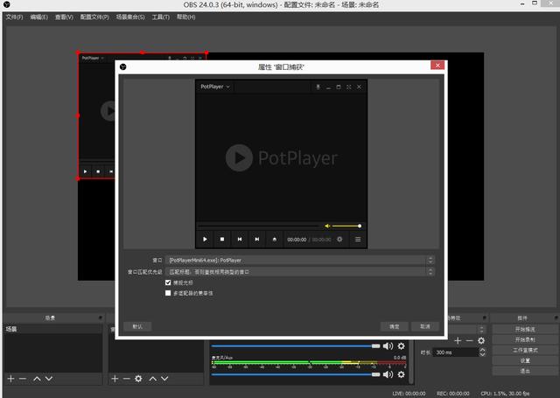The image size is (560, 398).
Task: Mute the desktop audio speaker icon
Action: 388,346
